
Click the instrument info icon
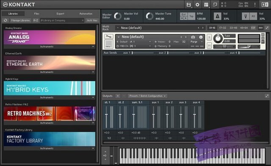tap(201, 37)
